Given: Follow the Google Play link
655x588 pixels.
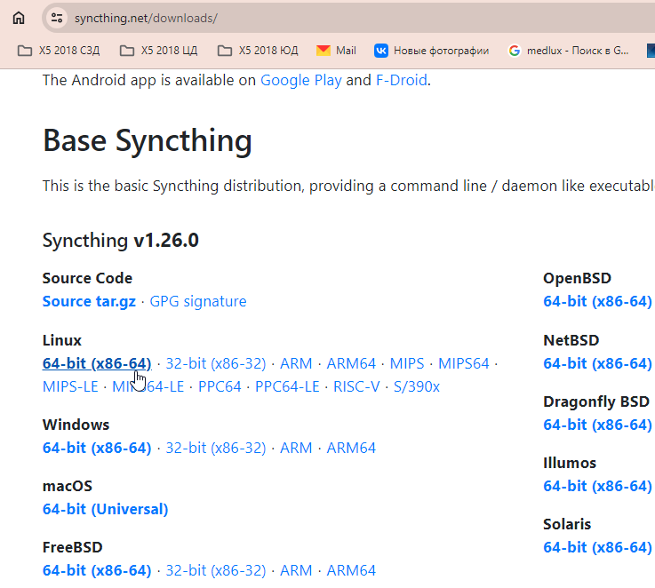Looking at the screenshot, I should point(300,80).
